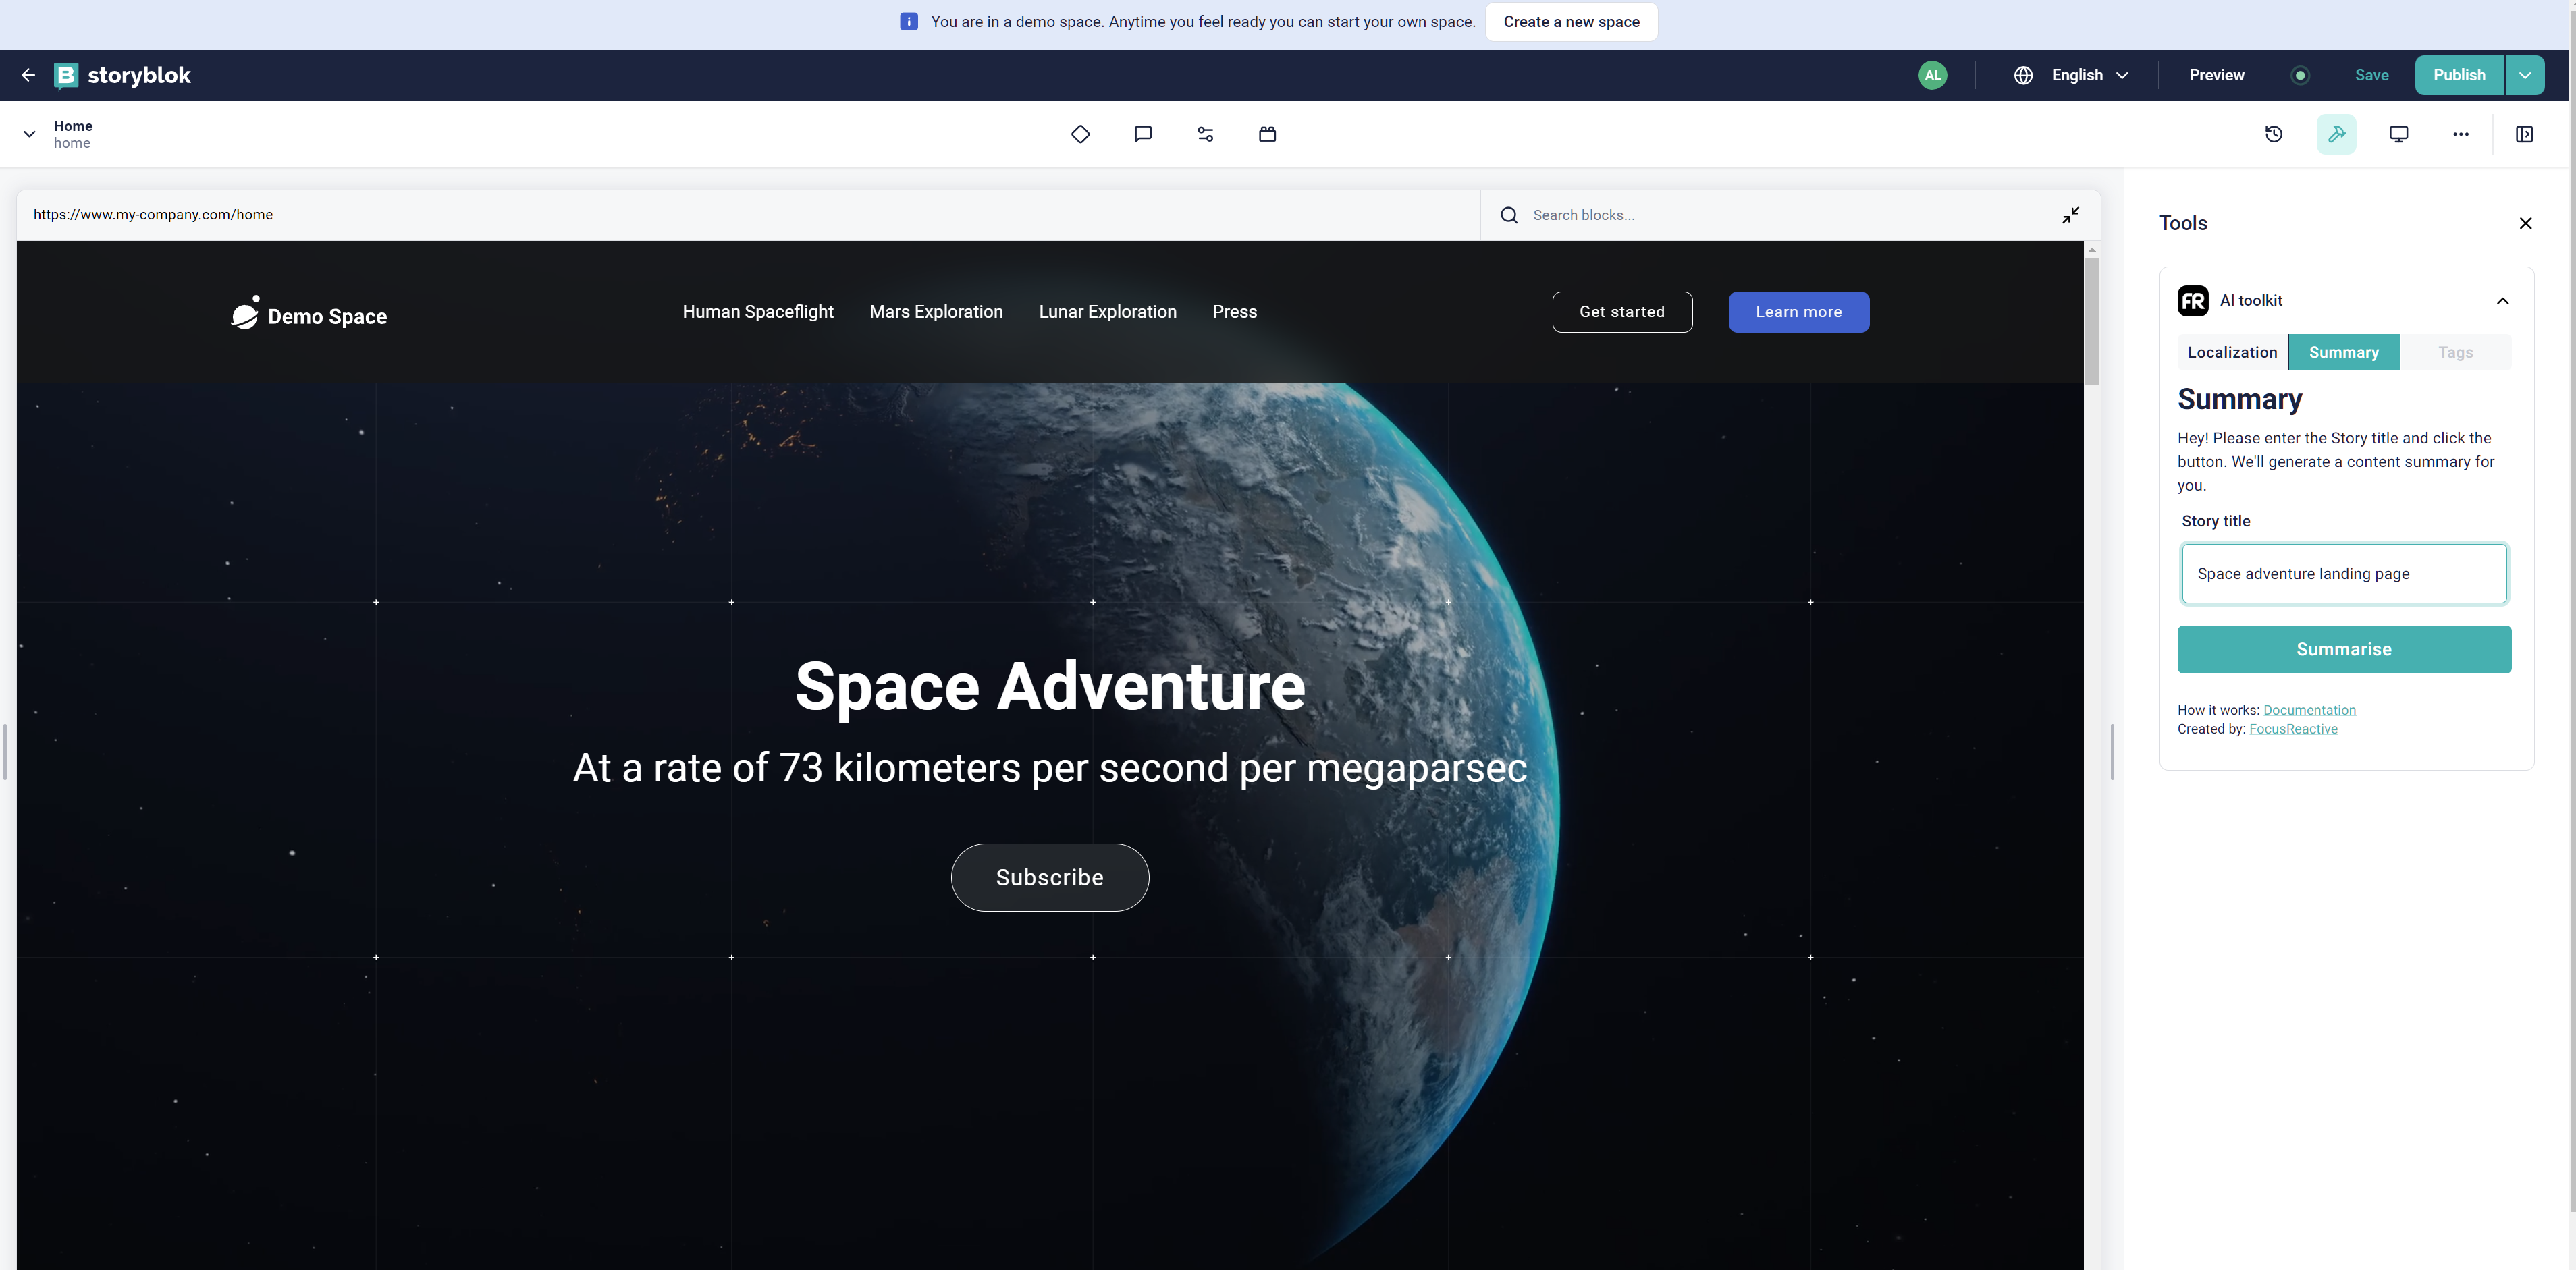Open the comments speech bubble icon
2576x1270 pixels.
(1143, 134)
